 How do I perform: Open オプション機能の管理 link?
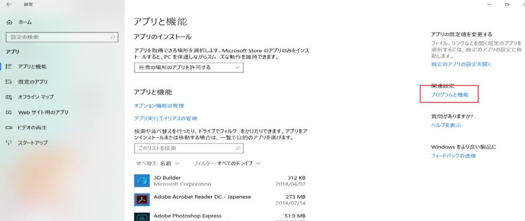pyautogui.click(x=159, y=106)
